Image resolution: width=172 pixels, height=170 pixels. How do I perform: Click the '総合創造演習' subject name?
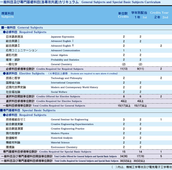tap(14, 129)
